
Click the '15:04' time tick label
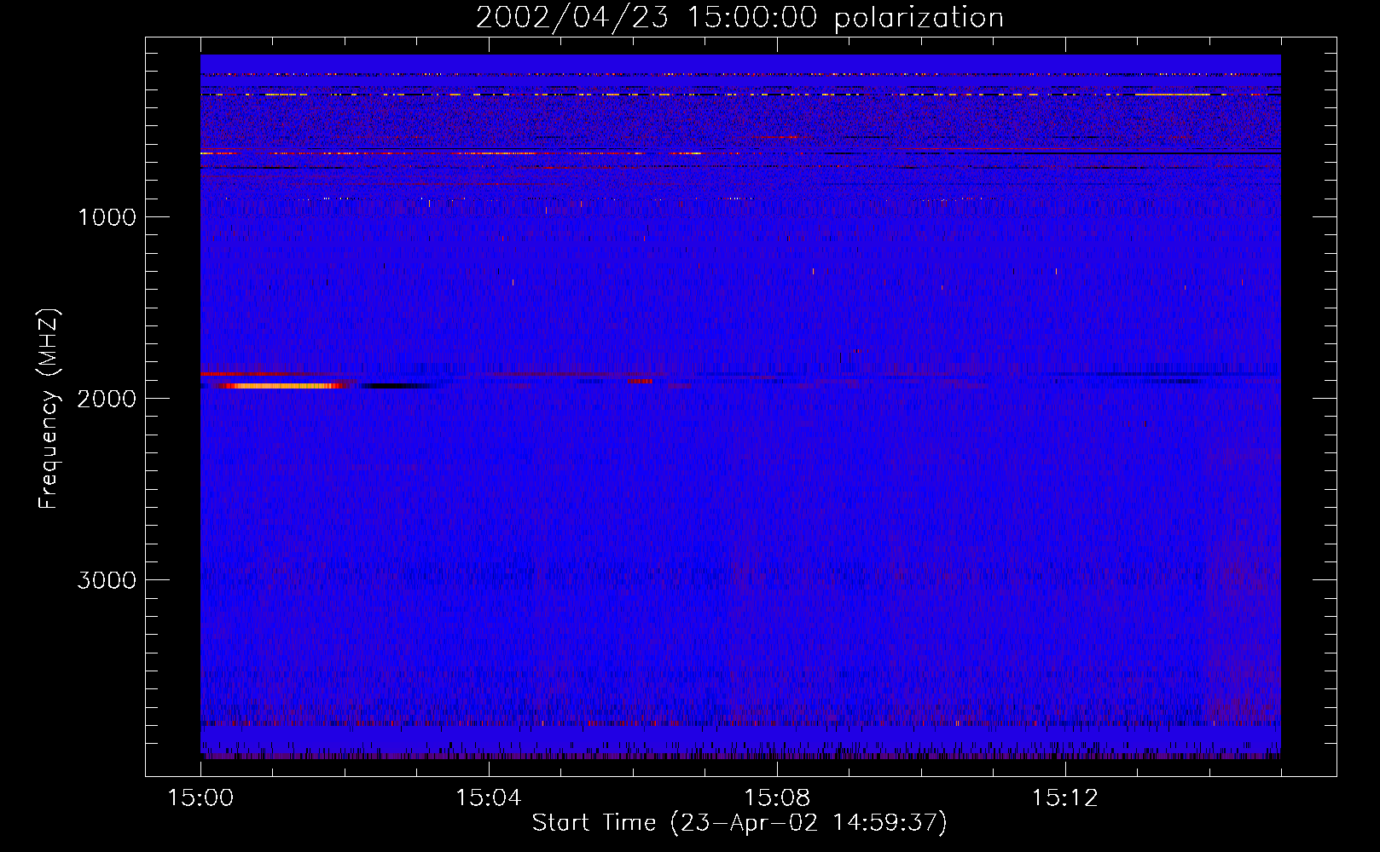tap(489, 798)
